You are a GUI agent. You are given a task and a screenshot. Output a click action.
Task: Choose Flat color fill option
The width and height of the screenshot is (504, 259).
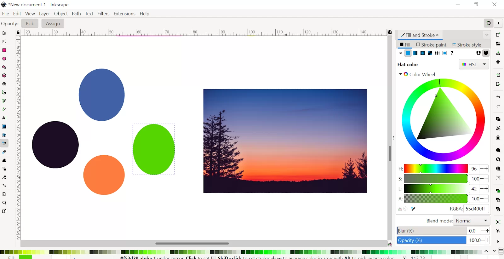[x=408, y=53]
